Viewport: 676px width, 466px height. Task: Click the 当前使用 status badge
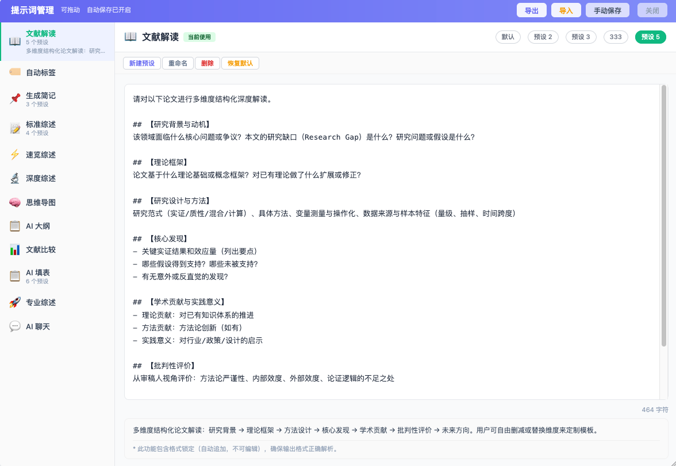(x=199, y=37)
